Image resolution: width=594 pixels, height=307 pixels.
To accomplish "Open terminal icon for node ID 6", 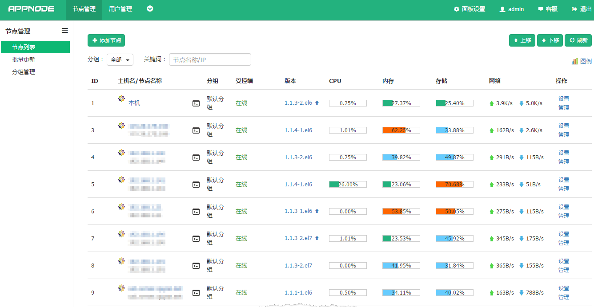I will (x=196, y=212).
